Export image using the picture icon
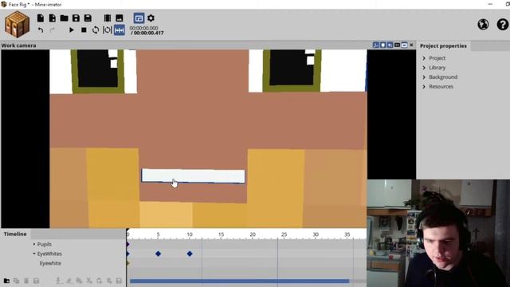Image resolution: width=510 pixels, height=287 pixels. tap(120, 18)
